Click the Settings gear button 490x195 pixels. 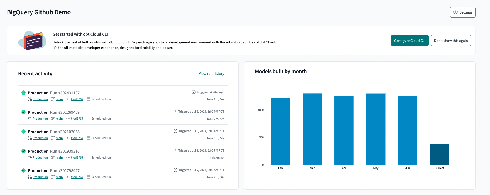coord(462,12)
